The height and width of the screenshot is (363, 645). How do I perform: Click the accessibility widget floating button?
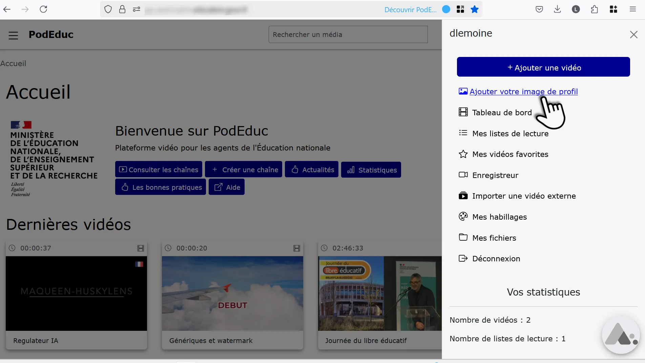(x=621, y=335)
